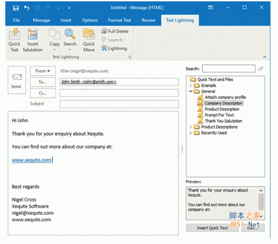This screenshot has height=244, width=278.
Task: Click into the Subject field
Action: [119, 104]
